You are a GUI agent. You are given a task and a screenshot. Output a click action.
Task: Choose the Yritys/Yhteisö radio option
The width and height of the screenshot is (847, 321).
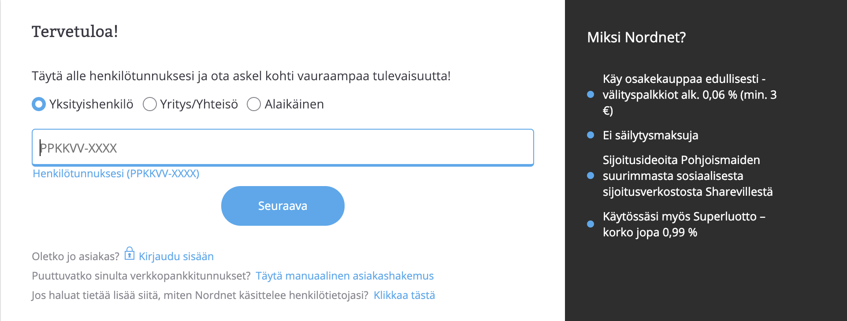150,104
